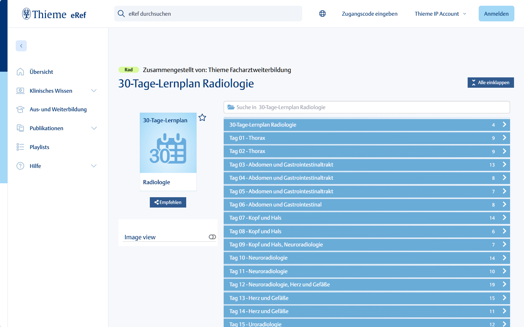Viewport: 524px width, 327px height.
Task: Click the Alle einklappen button
Action: click(x=490, y=82)
